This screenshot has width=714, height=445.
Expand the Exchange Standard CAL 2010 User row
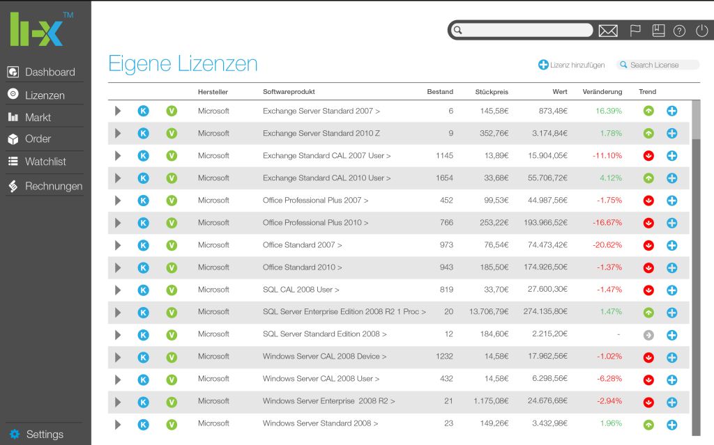[118, 178]
